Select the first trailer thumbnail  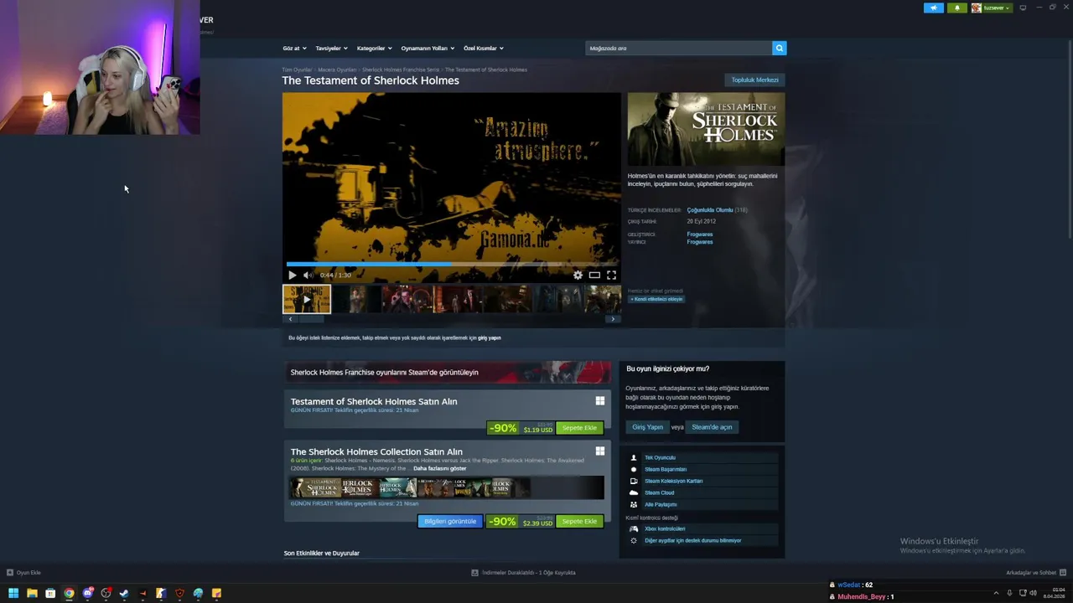pyautogui.click(x=307, y=299)
